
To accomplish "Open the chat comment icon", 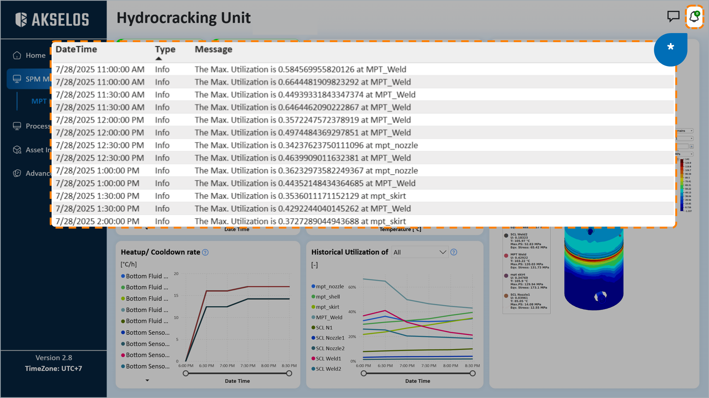I will 673,16.
